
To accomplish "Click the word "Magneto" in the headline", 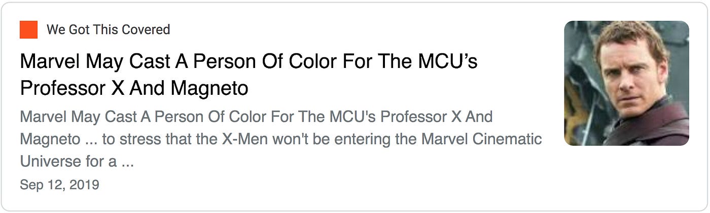I will pos(209,89).
